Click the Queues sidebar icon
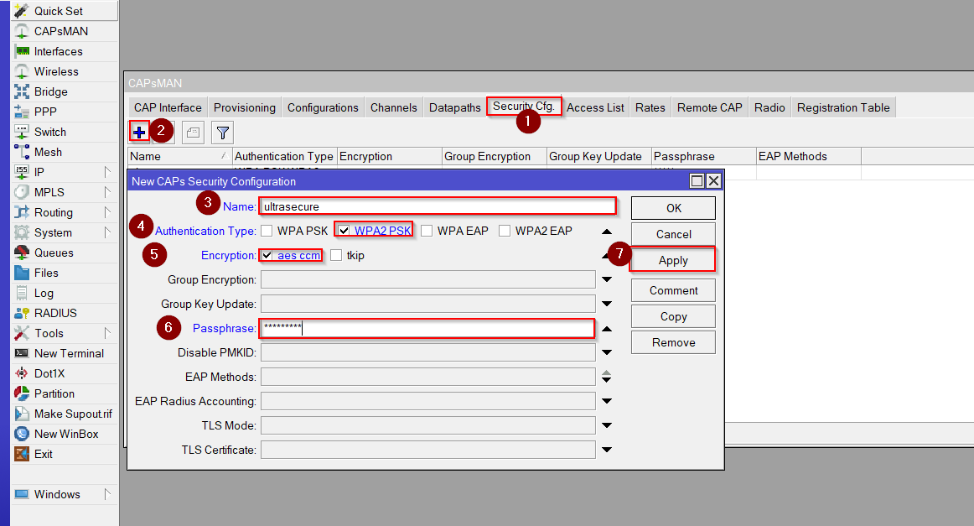Screen dimensions: 974x526 tap(22, 253)
